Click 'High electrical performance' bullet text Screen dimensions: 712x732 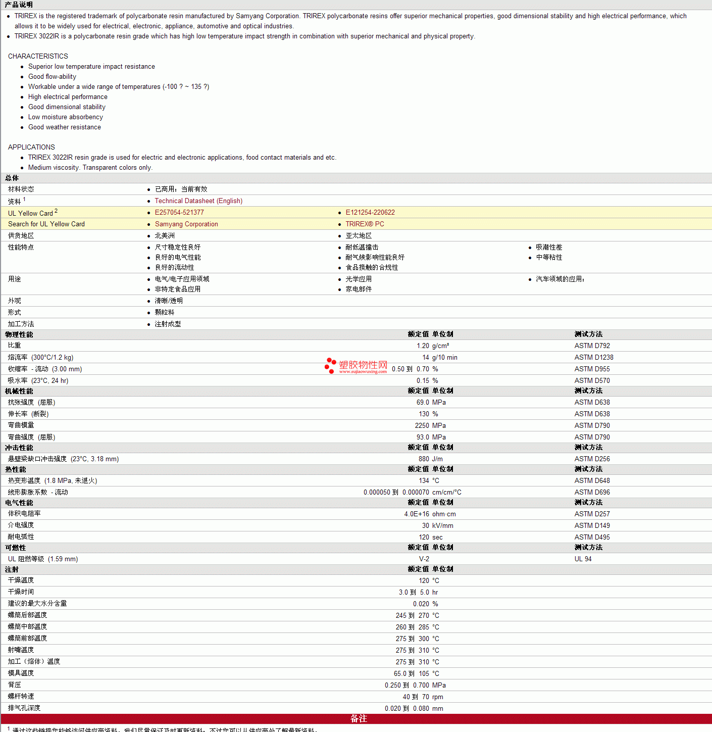(68, 97)
